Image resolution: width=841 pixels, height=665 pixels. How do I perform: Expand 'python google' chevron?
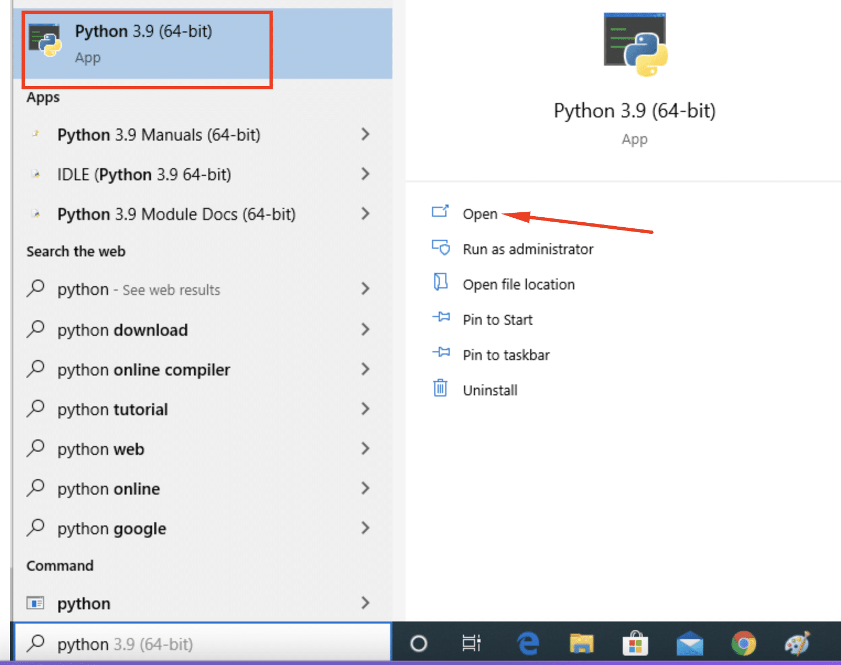click(x=365, y=528)
